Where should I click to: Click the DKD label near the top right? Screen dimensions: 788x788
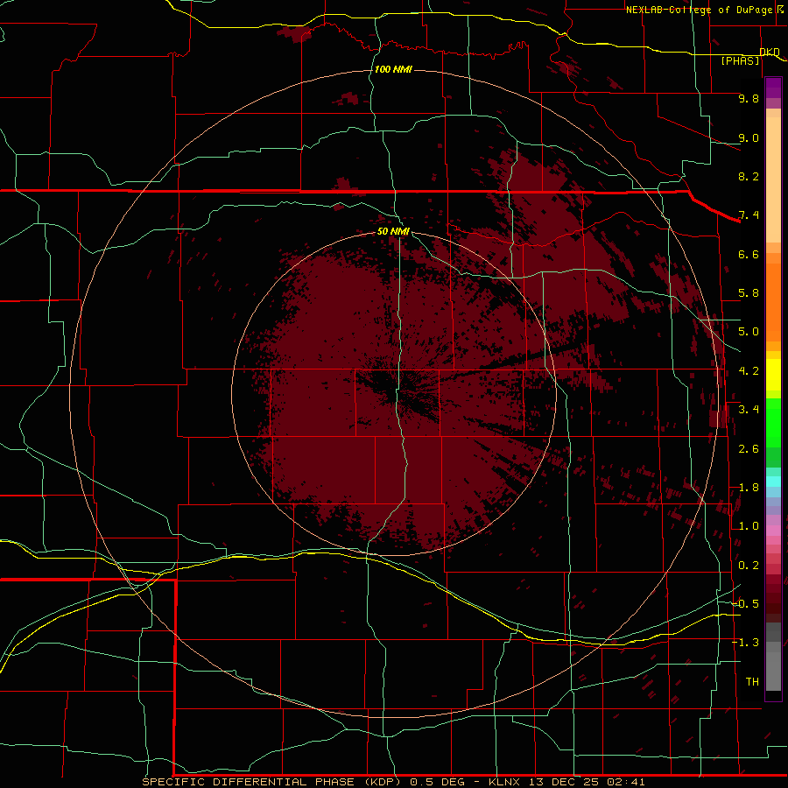pyautogui.click(x=770, y=52)
